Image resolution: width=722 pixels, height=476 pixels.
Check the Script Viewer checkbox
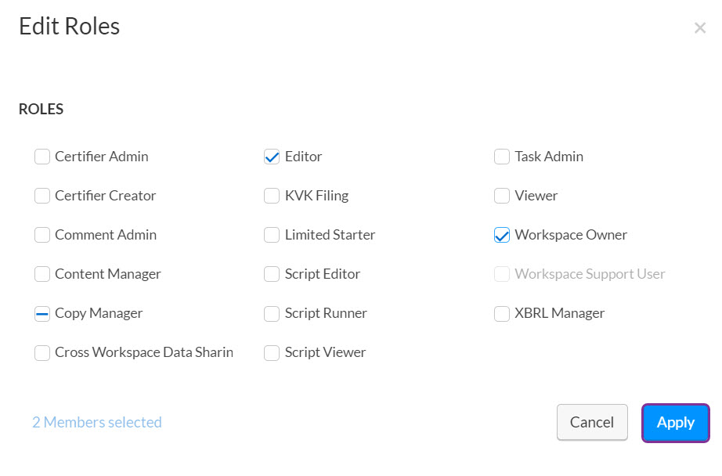click(272, 353)
